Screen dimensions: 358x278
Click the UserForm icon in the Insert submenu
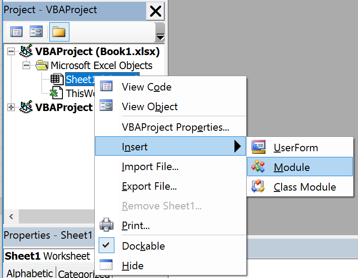(258, 147)
